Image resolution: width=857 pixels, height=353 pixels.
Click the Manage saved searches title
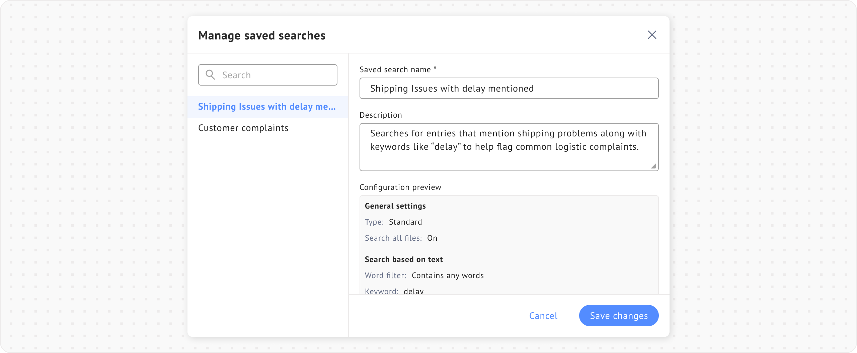point(262,35)
